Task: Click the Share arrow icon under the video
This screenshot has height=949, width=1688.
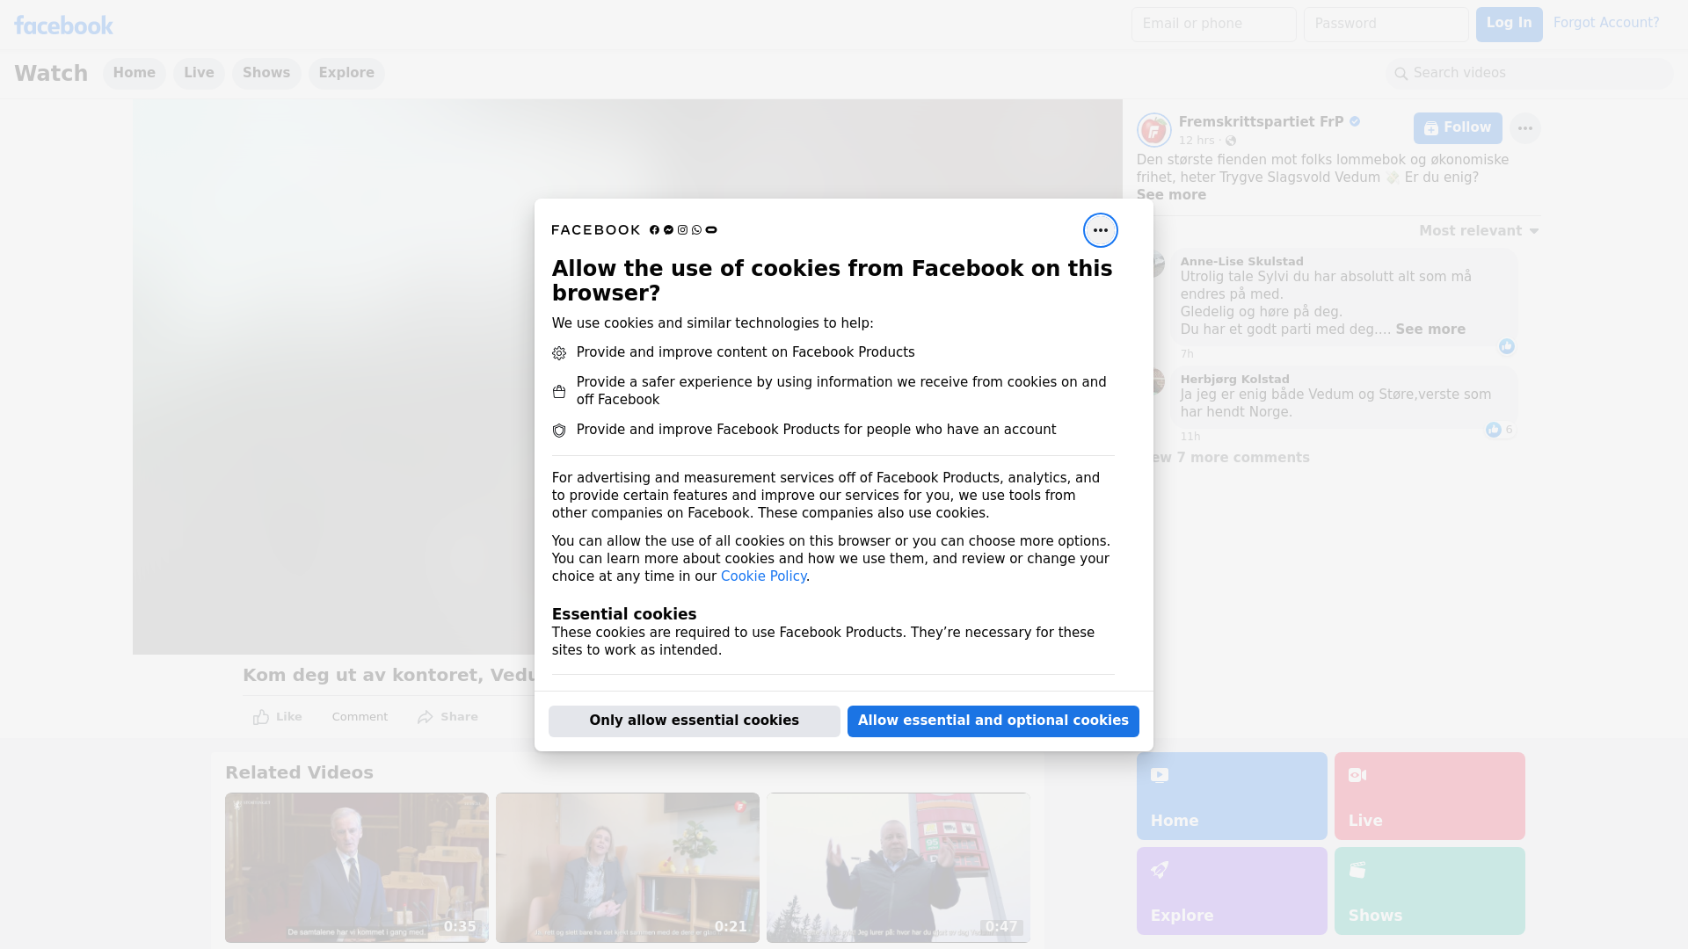Action: [426, 717]
